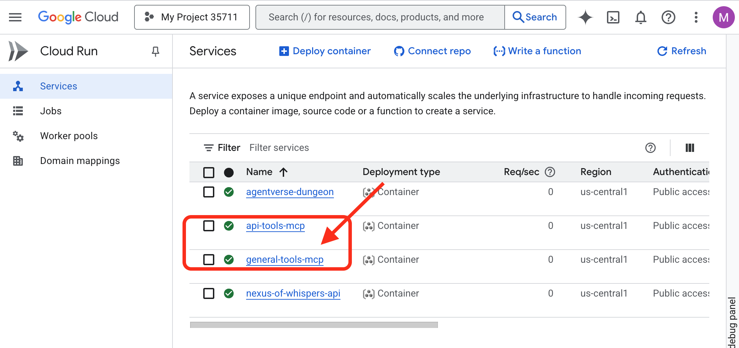
Task: Open Worker pools from the sidebar
Action: tap(69, 136)
